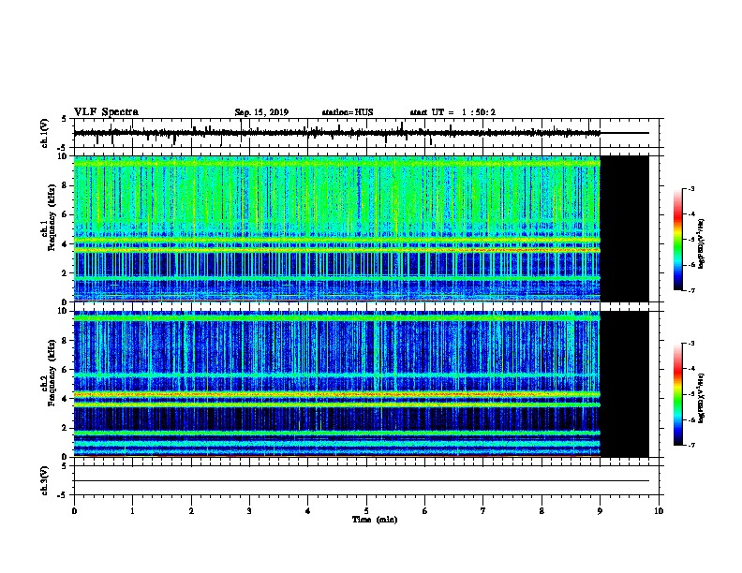Click the ch.3 flat voltage trace
The height and width of the screenshot is (573, 742).
(x=362, y=481)
